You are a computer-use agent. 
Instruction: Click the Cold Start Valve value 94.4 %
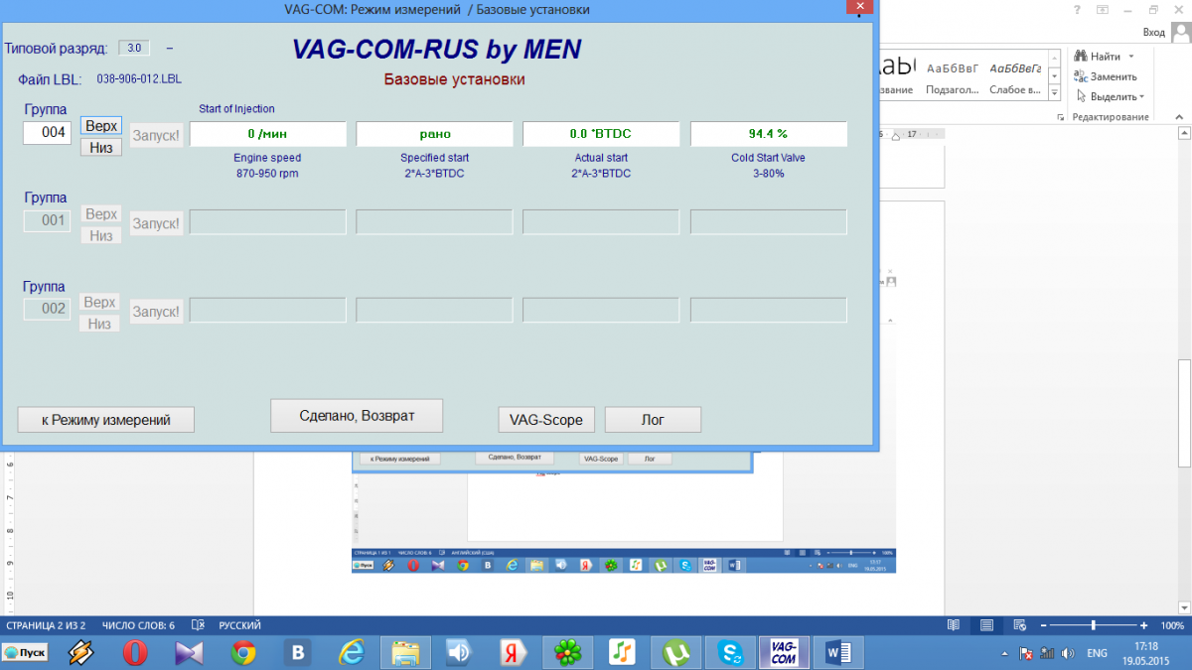(768, 134)
